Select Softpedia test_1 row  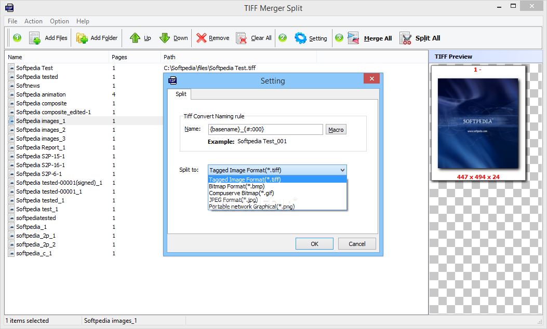[x=37, y=209]
